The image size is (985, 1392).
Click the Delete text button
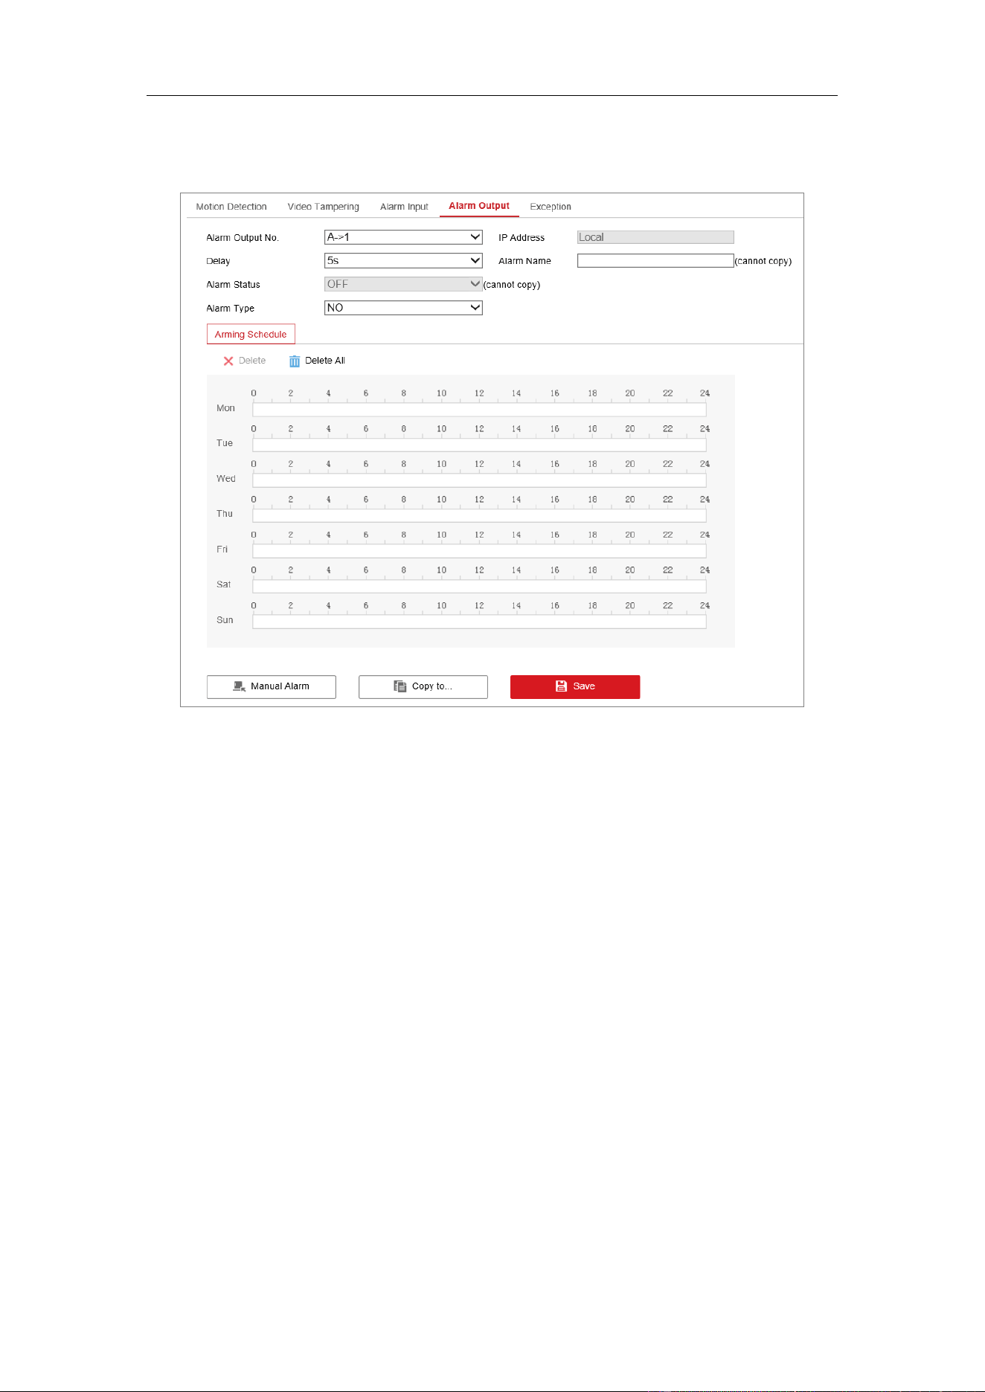(252, 361)
